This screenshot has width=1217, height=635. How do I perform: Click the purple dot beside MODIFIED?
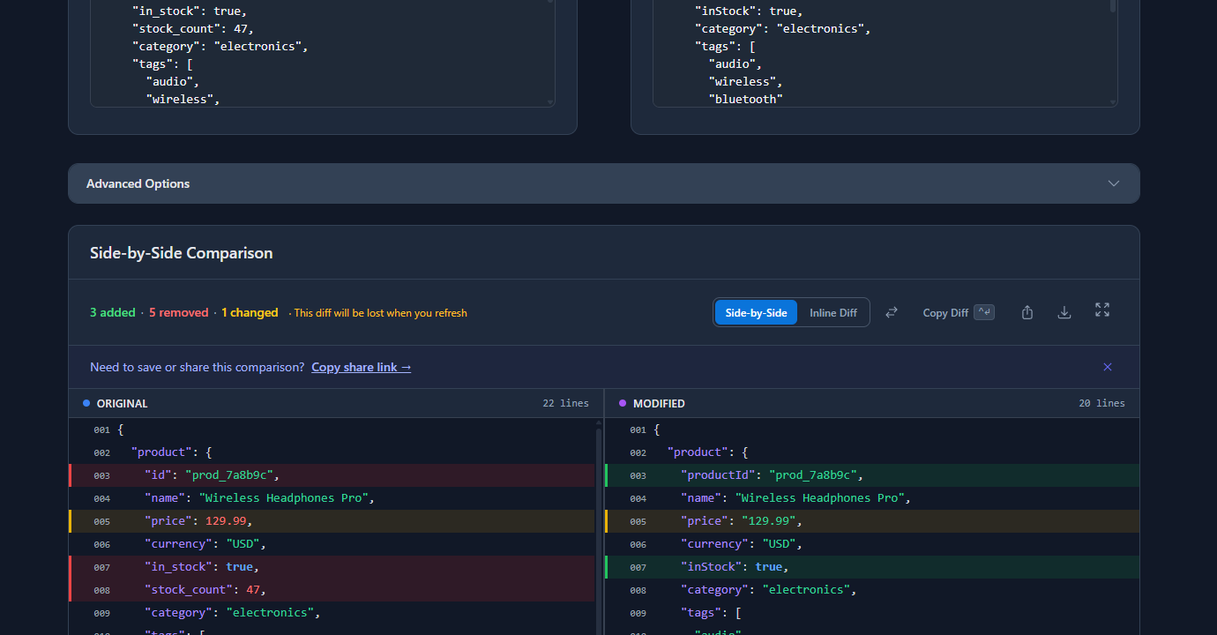click(x=623, y=402)
